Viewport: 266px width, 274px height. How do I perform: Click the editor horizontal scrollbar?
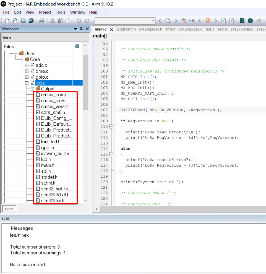coord(180,209)
